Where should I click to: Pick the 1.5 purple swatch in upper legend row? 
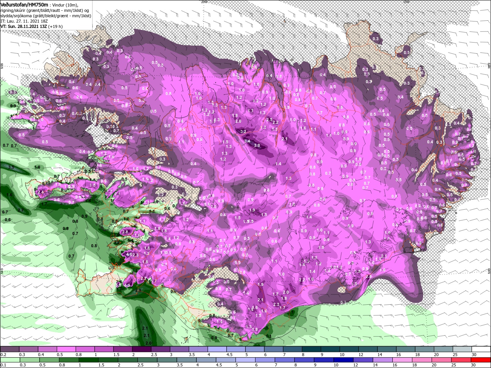122,349
